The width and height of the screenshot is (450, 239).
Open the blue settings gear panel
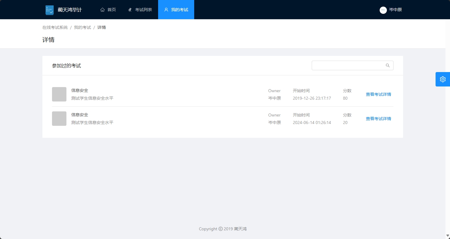(x=443, y=79)
